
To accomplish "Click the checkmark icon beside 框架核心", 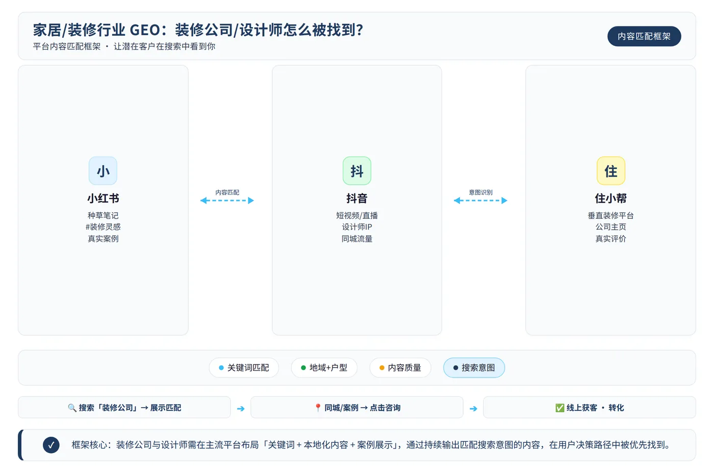I will (51, 445).
